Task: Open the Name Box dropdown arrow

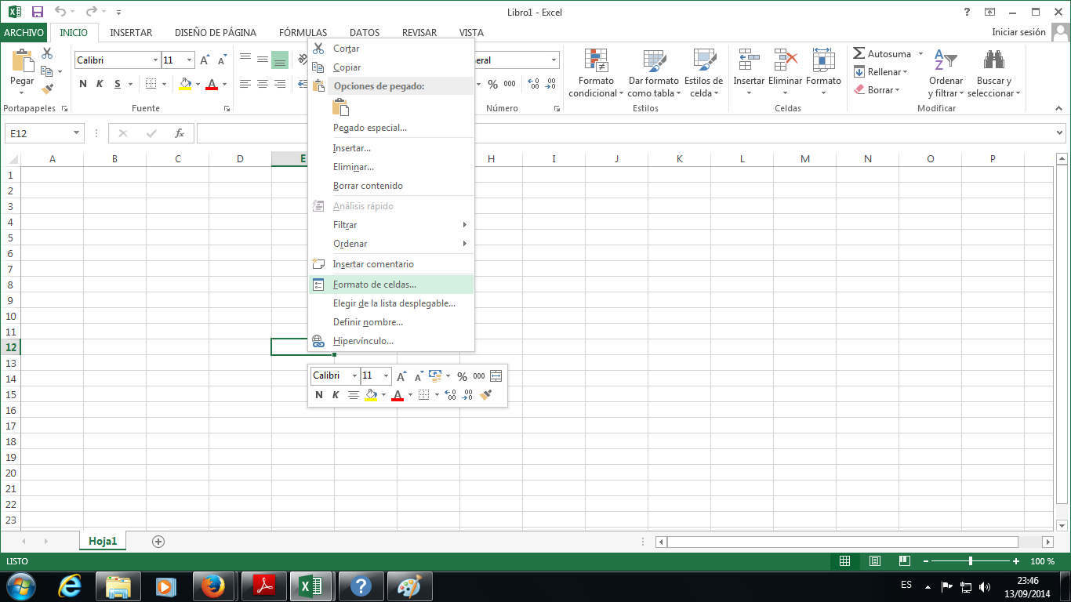Action: (x=76, y=133)
